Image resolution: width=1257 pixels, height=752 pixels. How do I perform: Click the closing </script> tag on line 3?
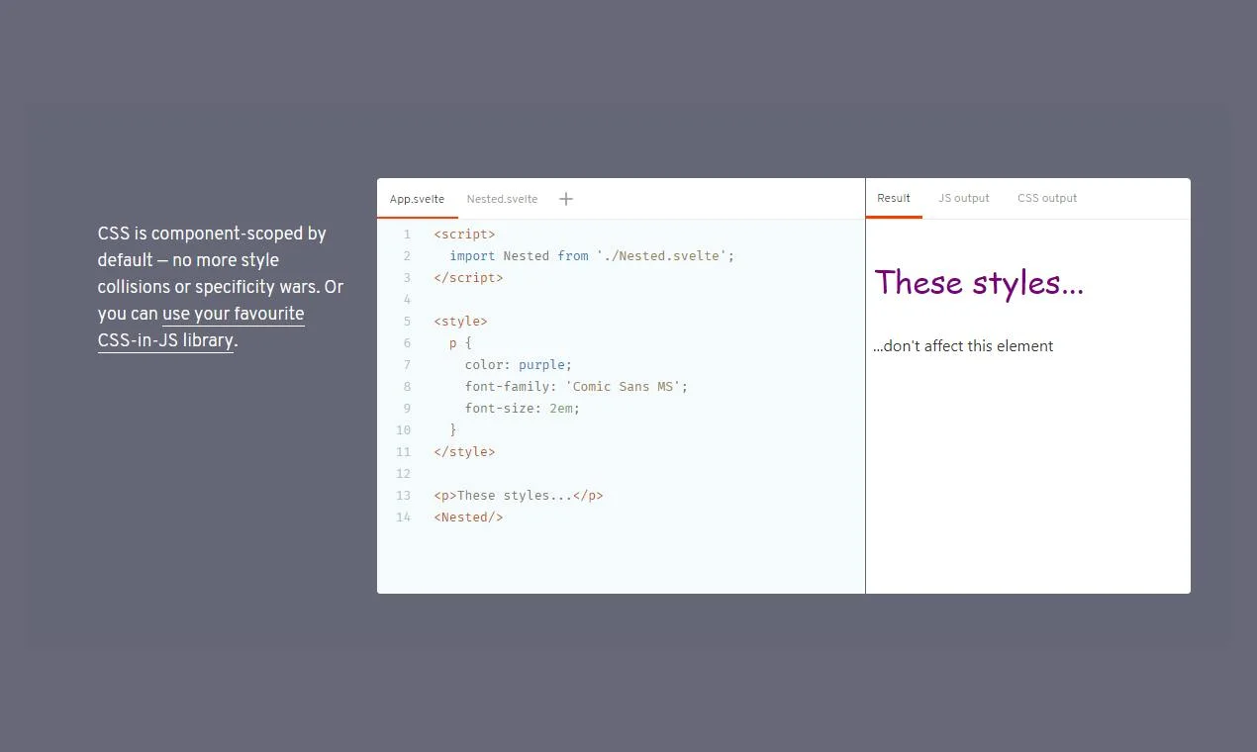click(x=468, y=278)
